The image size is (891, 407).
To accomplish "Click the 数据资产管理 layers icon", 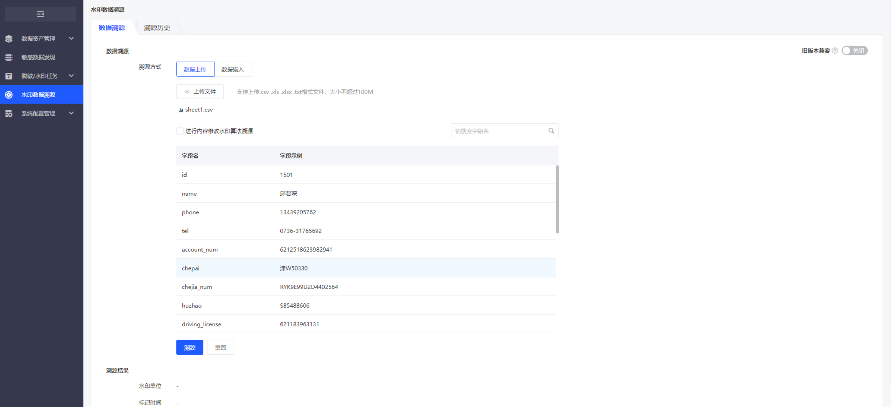I will click(x=9, y=39).
